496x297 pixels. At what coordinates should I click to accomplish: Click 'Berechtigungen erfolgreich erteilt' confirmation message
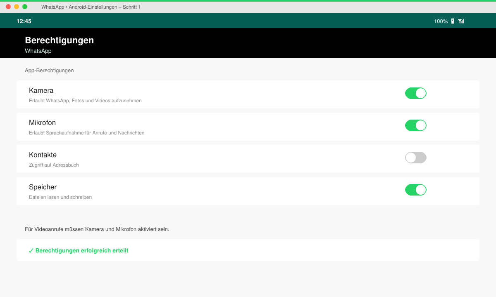[x=78, y=250]
